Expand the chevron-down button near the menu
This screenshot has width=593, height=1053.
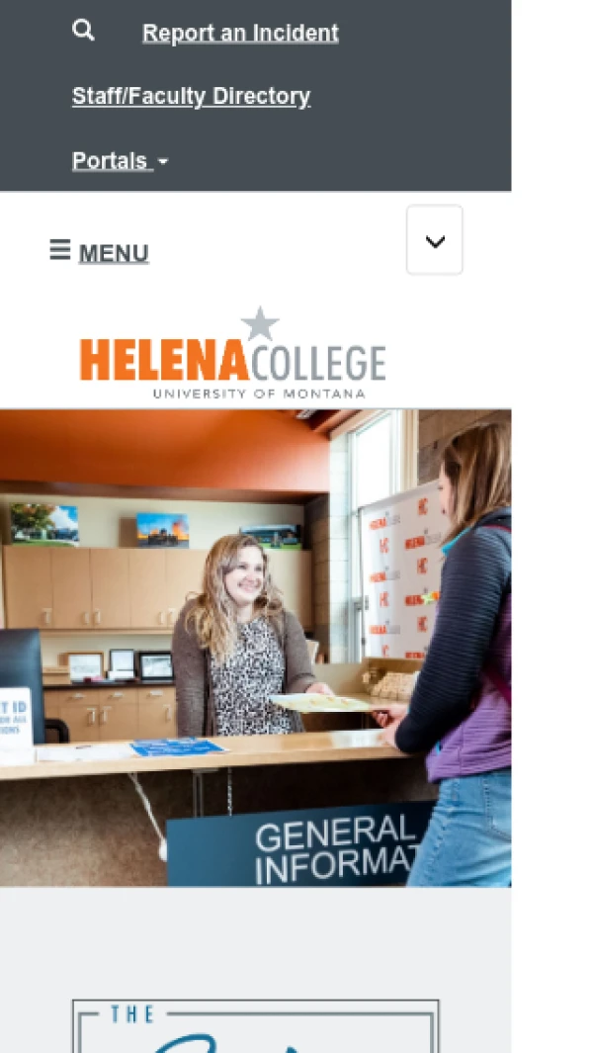click(x=435, y=240)
